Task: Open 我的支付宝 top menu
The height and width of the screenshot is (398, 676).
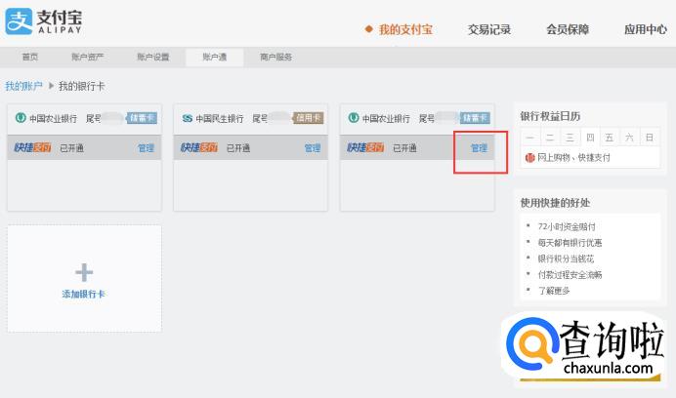Action: (405, 29)
